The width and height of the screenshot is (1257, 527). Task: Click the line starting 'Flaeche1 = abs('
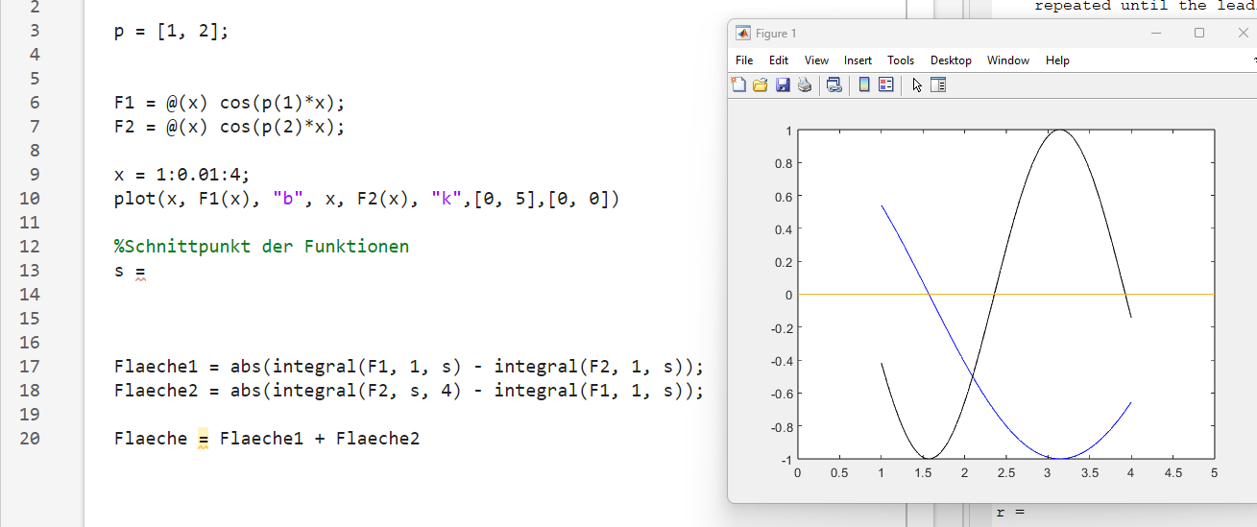[x=409, y=367]
